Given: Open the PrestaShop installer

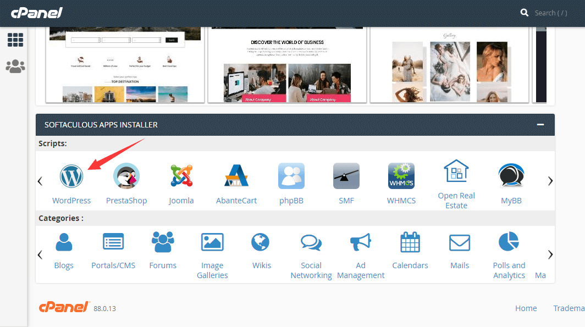Looking at the screenshot, I should click(x=126, y=176).
